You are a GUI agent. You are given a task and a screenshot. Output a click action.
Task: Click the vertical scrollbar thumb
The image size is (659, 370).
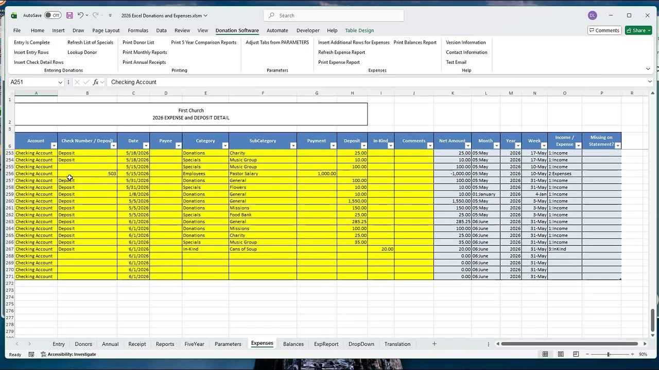pyautogui.click(x=653, y=320)
